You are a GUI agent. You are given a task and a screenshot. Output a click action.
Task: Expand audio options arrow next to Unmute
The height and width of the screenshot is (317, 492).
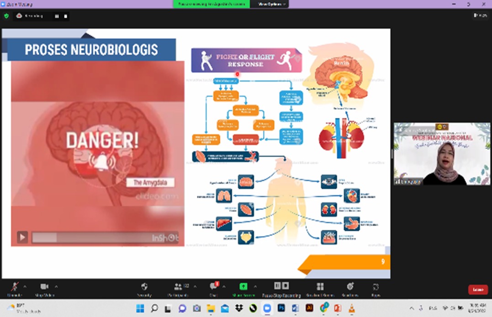[x=25, y=287]
